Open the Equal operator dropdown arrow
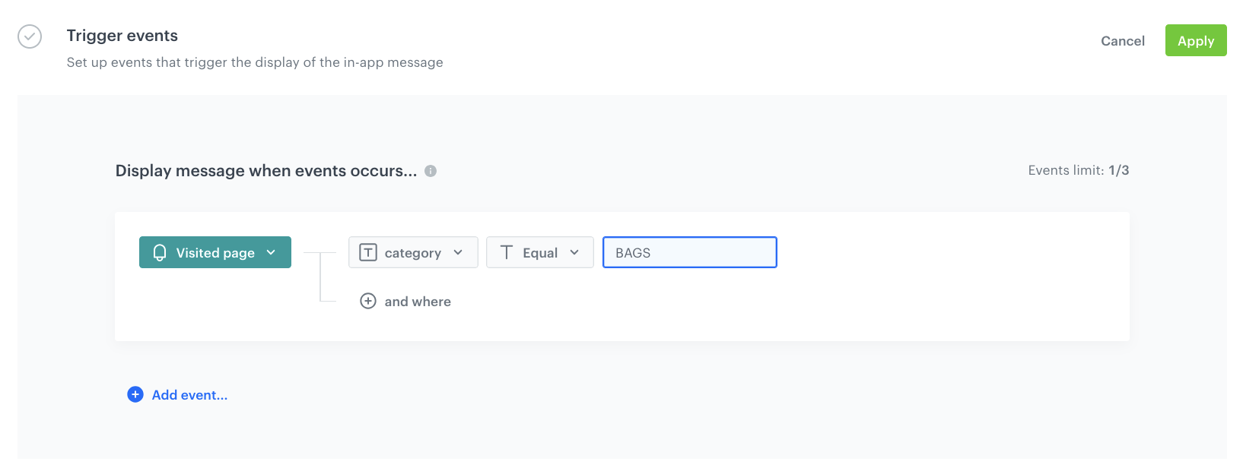1243x468 pixels. tap(574, 253)
